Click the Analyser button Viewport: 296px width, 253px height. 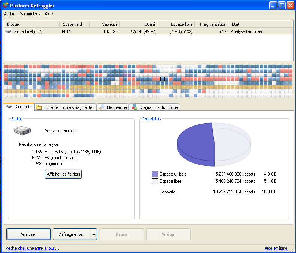[28, 234]
